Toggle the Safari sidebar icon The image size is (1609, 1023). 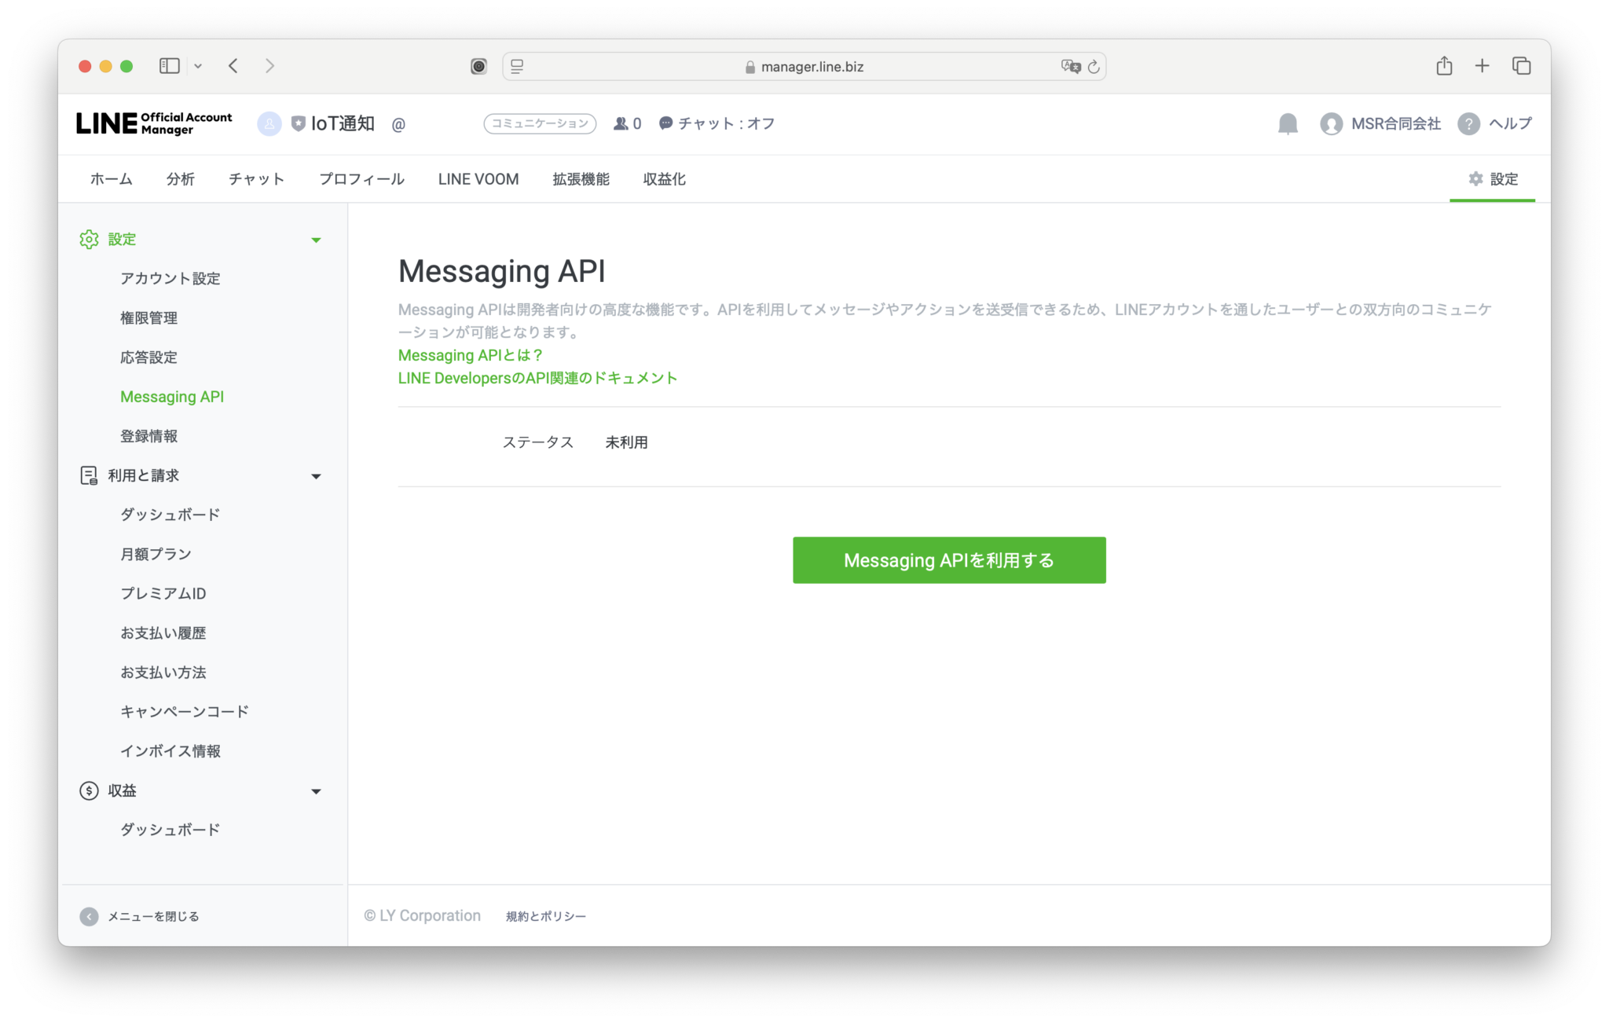click(x=169, y=66)
